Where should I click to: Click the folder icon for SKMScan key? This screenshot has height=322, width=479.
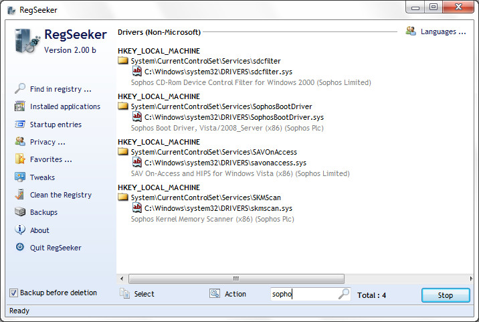point(123,197)
